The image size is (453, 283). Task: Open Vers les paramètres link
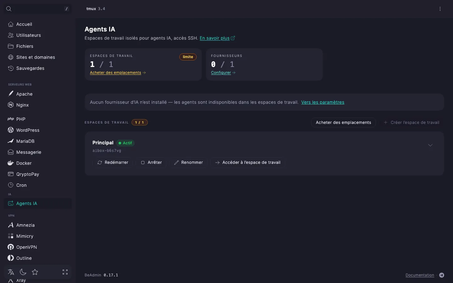[323, 102]
